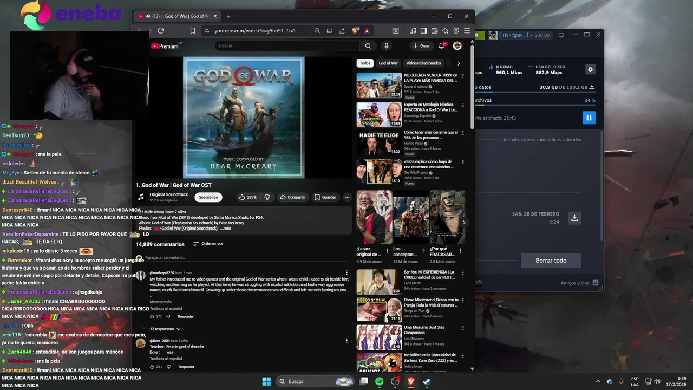Bookmark this page using the bookmark icon

point(192,31)
